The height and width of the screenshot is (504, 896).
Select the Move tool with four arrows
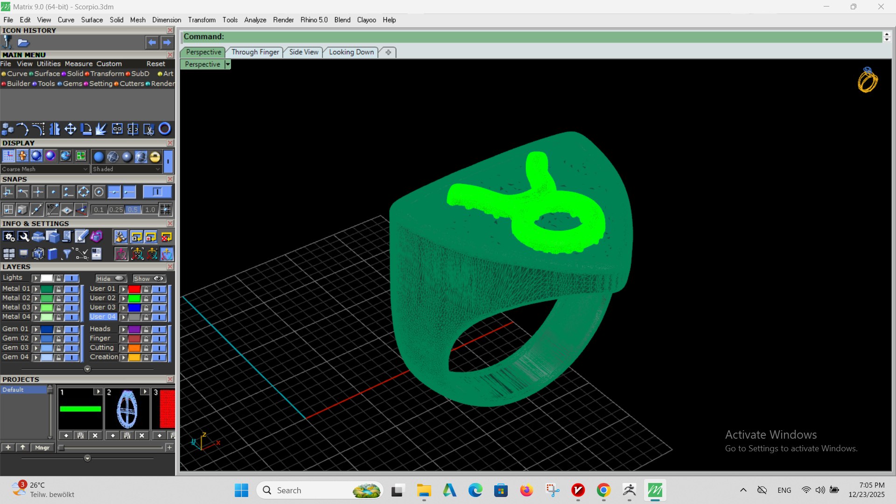coord(70,129)
